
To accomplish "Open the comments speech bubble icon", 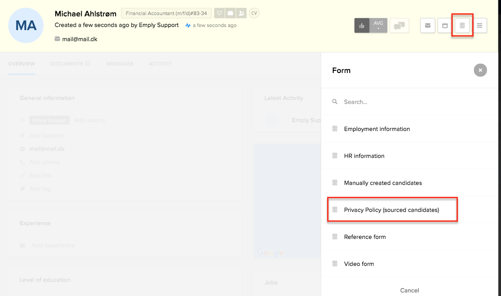I will 399,26.
